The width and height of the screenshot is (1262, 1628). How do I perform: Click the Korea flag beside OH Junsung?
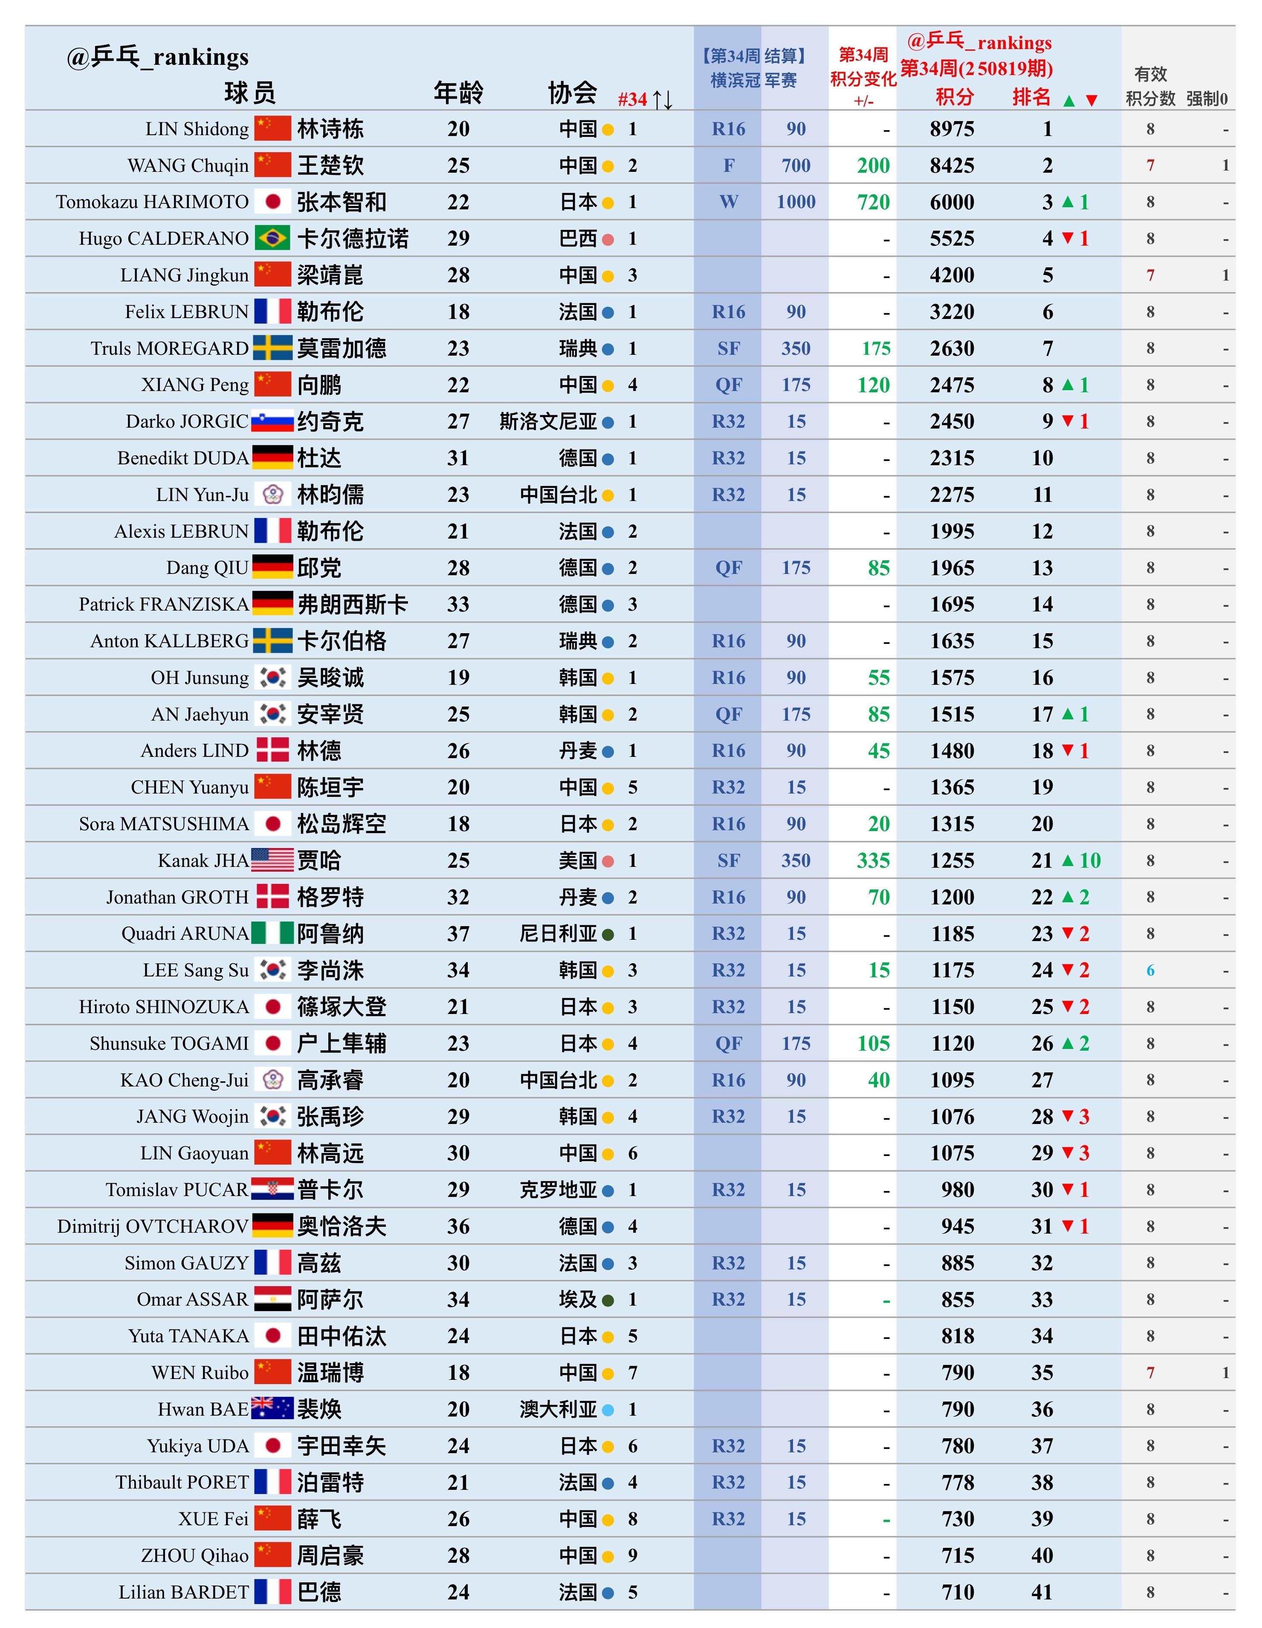273,678
